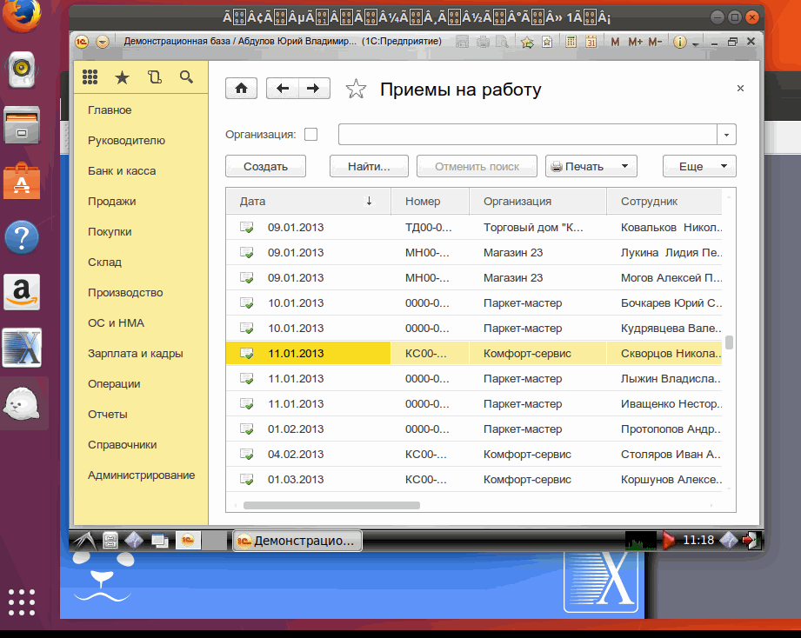Expand the Еще actions menu
This screenshot has height=638, width=801.
(699, 166)
